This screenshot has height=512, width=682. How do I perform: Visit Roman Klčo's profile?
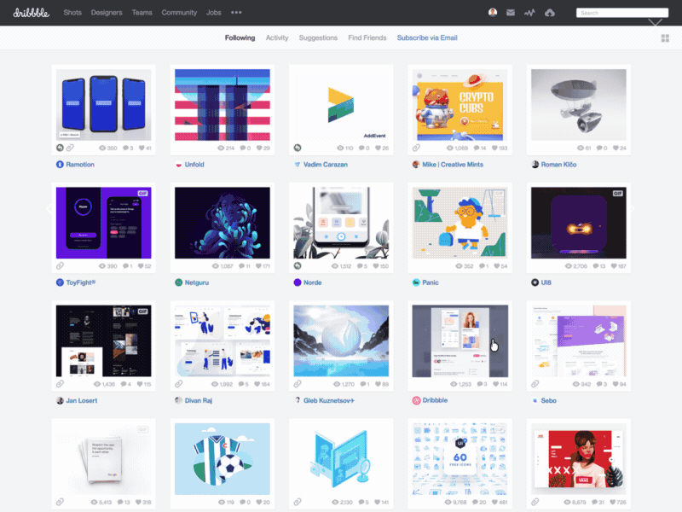[x=558, y=165]
